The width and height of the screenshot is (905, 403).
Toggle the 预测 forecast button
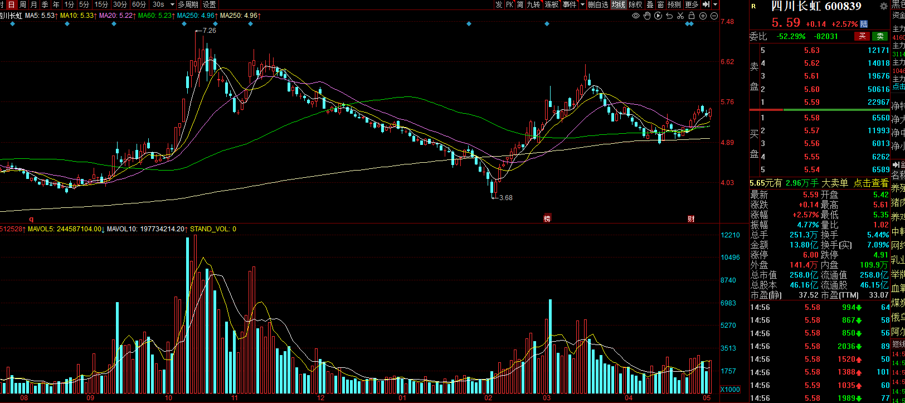[x=674, y=4]
